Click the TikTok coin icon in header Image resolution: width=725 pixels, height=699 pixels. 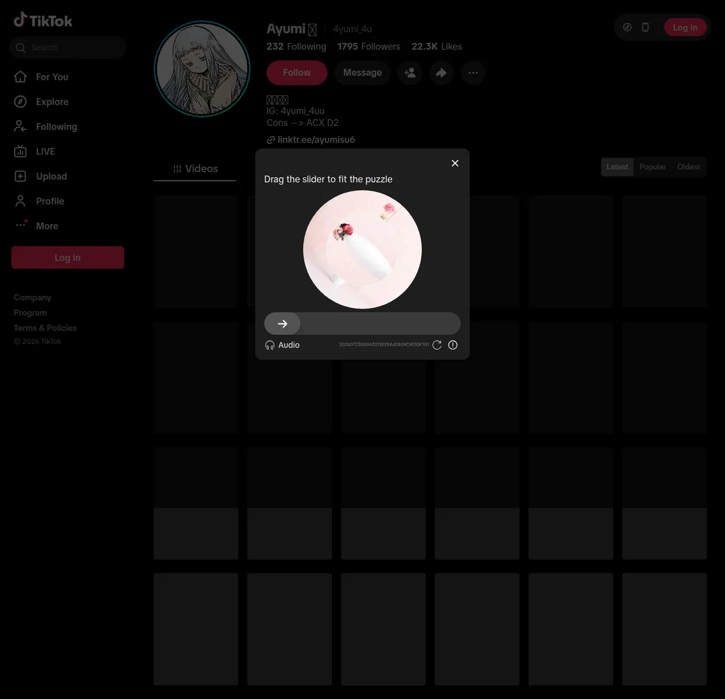pos(627,27)
